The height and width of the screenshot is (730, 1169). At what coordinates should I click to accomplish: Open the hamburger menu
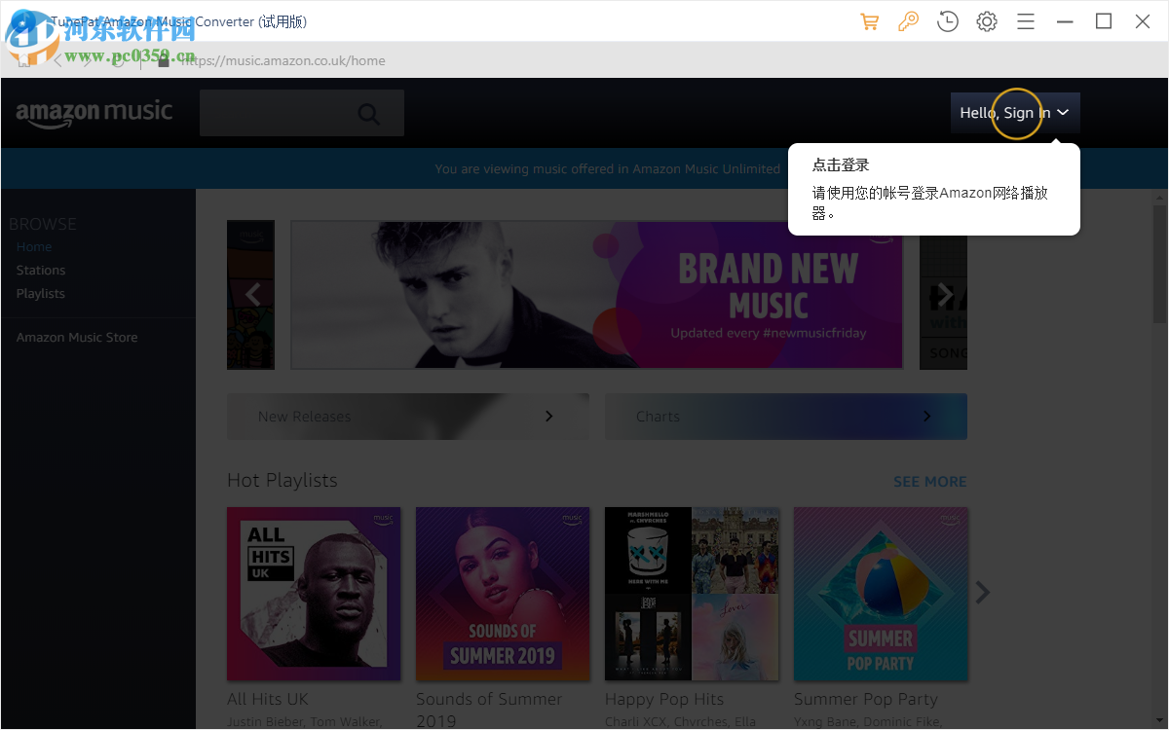tap(1025, 20)
